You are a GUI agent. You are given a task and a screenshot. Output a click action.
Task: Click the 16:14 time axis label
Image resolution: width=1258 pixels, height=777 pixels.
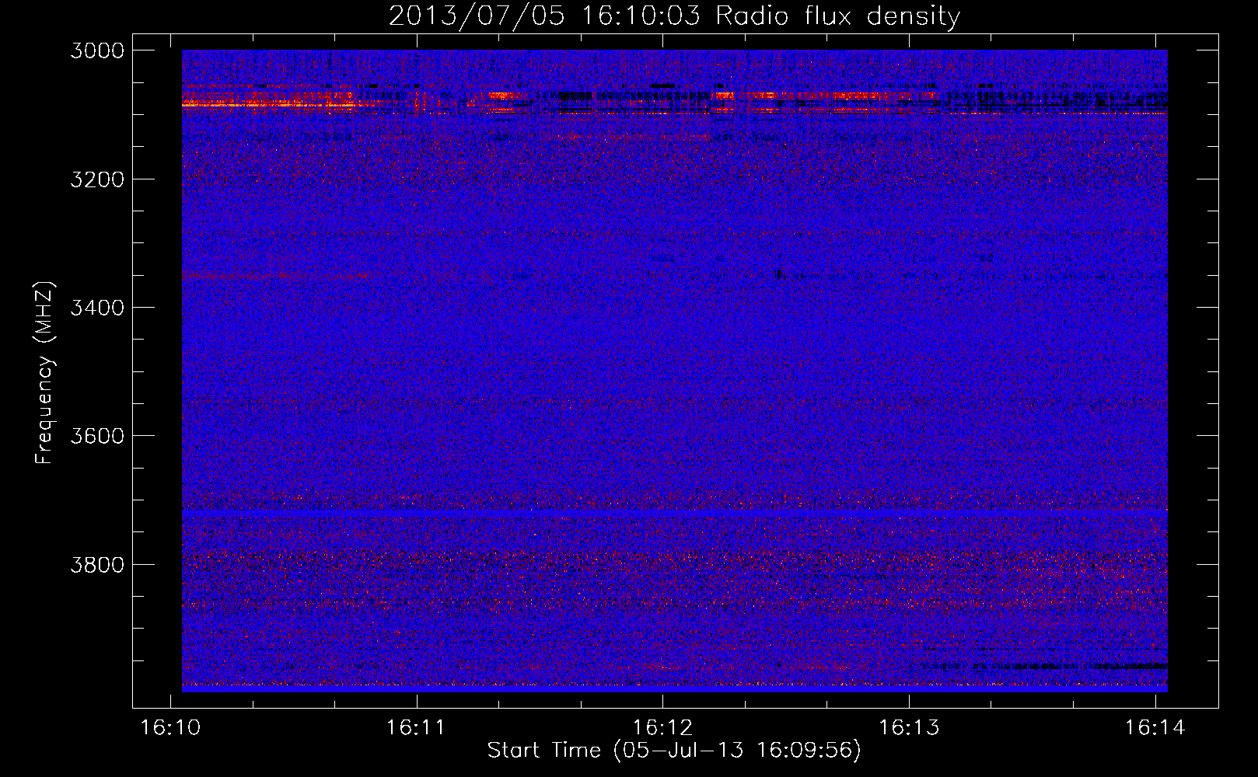point(1155,727)
